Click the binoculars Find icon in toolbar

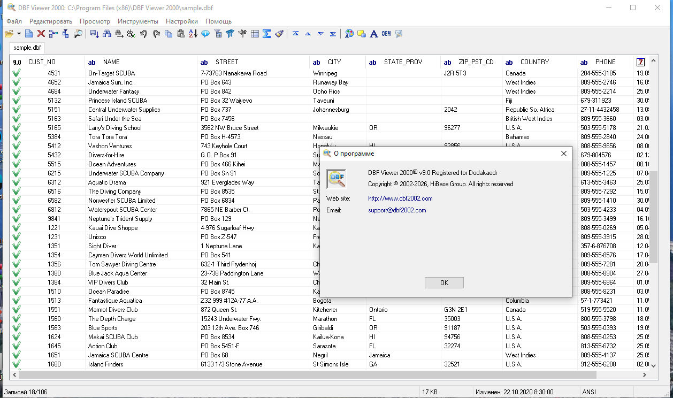(106, 34)
